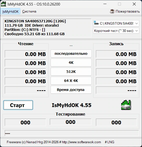Click the right 000 Тестирование counter
The height and width of the screenshot is (147, 142).
click(116, 122)
